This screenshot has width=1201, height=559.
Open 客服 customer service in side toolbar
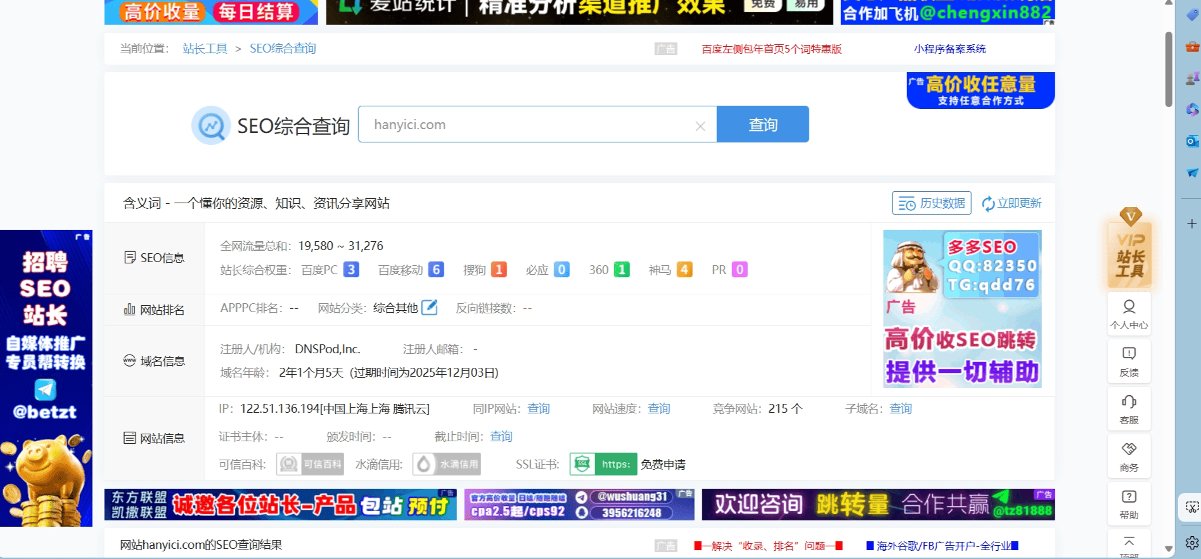1129,409
